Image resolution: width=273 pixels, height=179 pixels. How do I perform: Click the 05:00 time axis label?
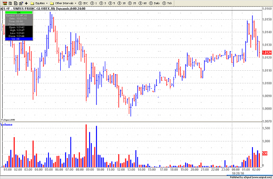pos(49,169)
